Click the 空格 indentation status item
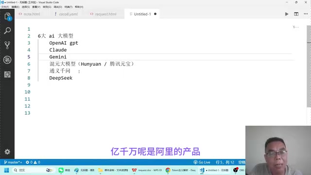Viewport: 311px width, 175px height. click(x=242, y=162)
